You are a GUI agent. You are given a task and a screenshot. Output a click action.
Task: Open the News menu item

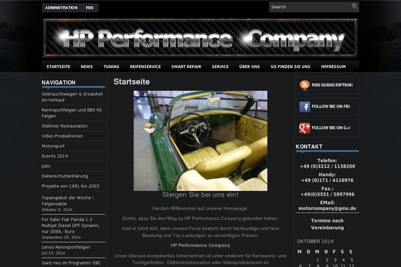tap(87, 67)
